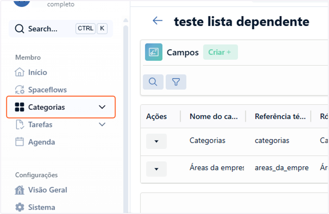Click the back arrow beside page title
The height and width of the screenshot is (214, 329).
(158, 21)
